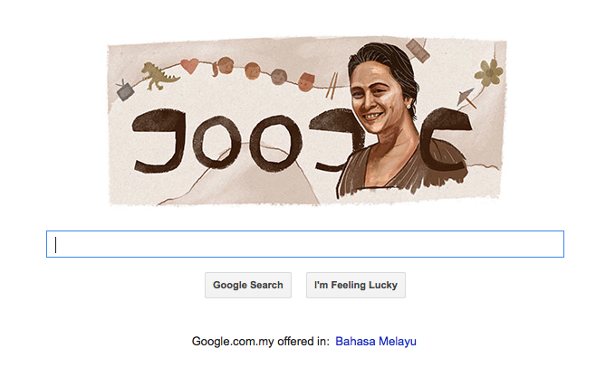Click the second brushstroke letter O in the doodle
This screenshot has width=596, height=367.
pos(276,144)
